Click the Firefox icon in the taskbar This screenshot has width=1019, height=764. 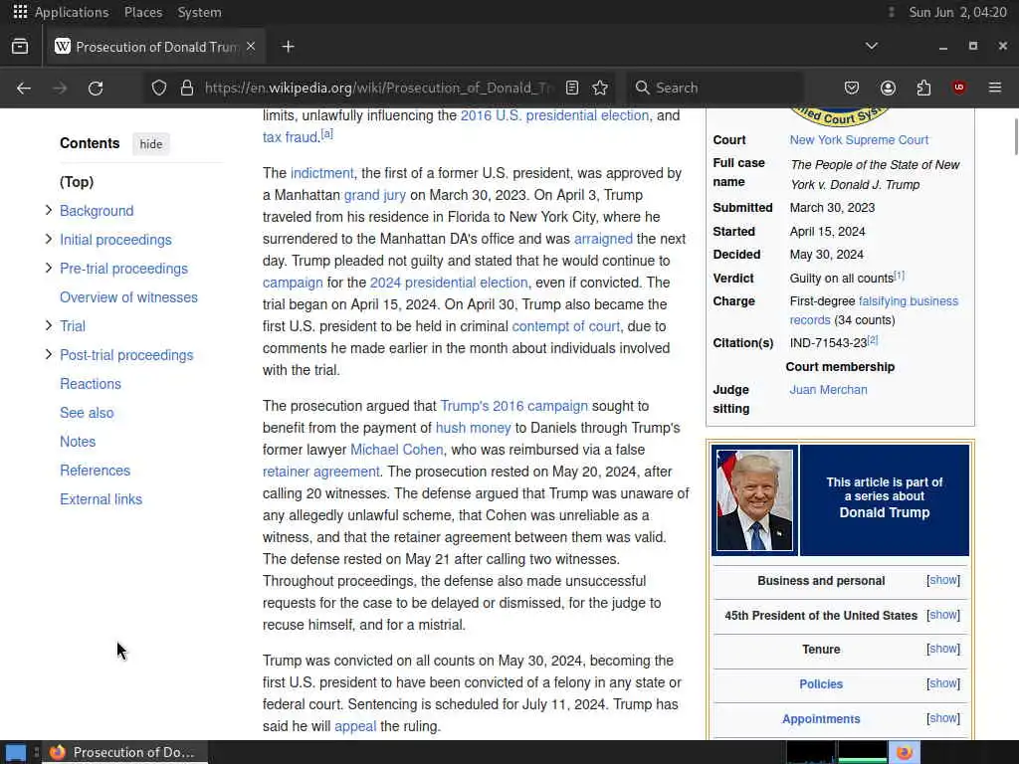(x=58, y=752)
